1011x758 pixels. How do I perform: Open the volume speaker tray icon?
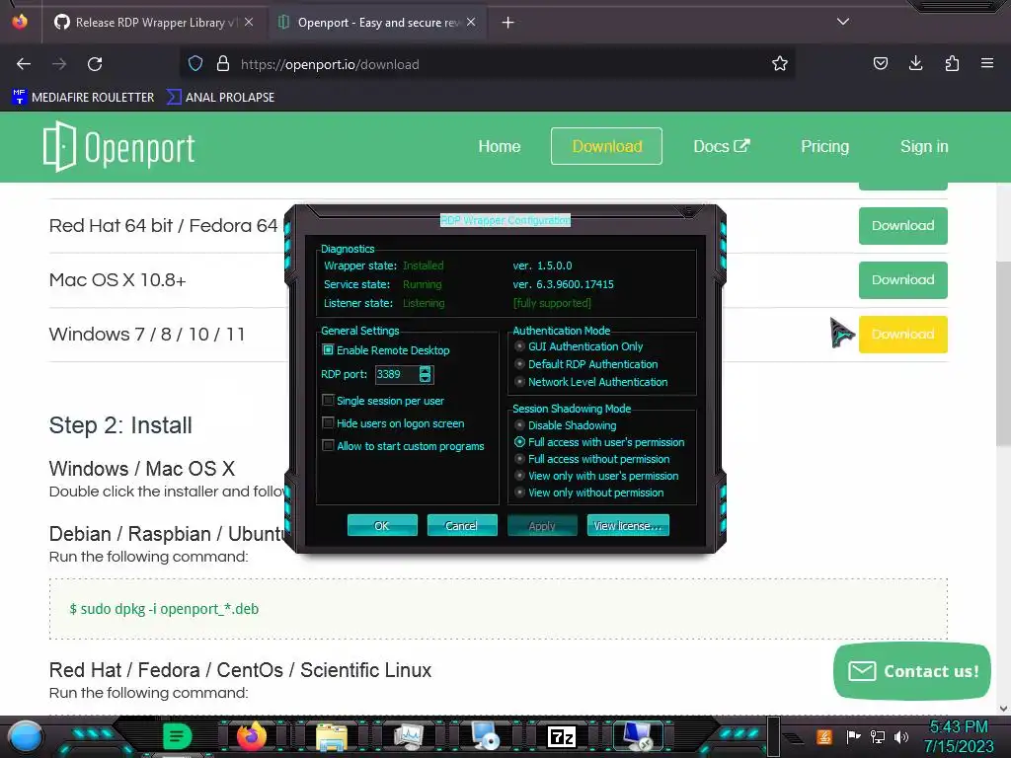tap(901, 736)
